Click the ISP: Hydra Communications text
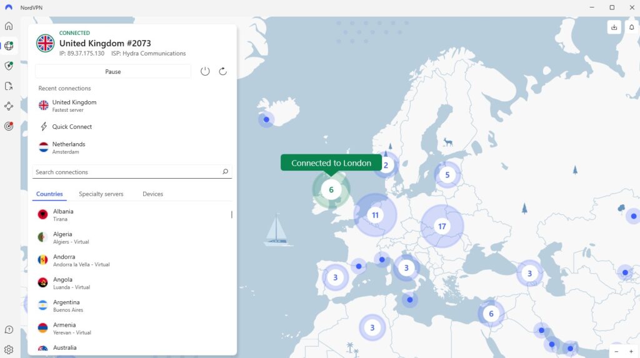 coord(149,54)
